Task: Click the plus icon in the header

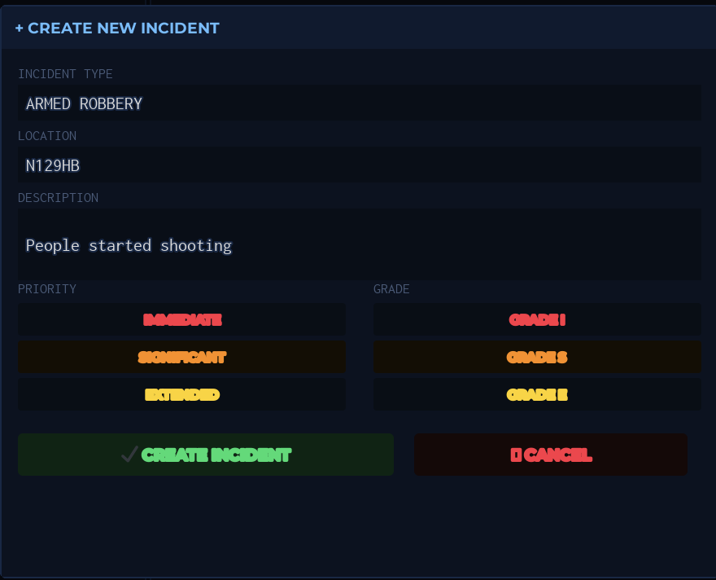Action: tap(20, 29)
